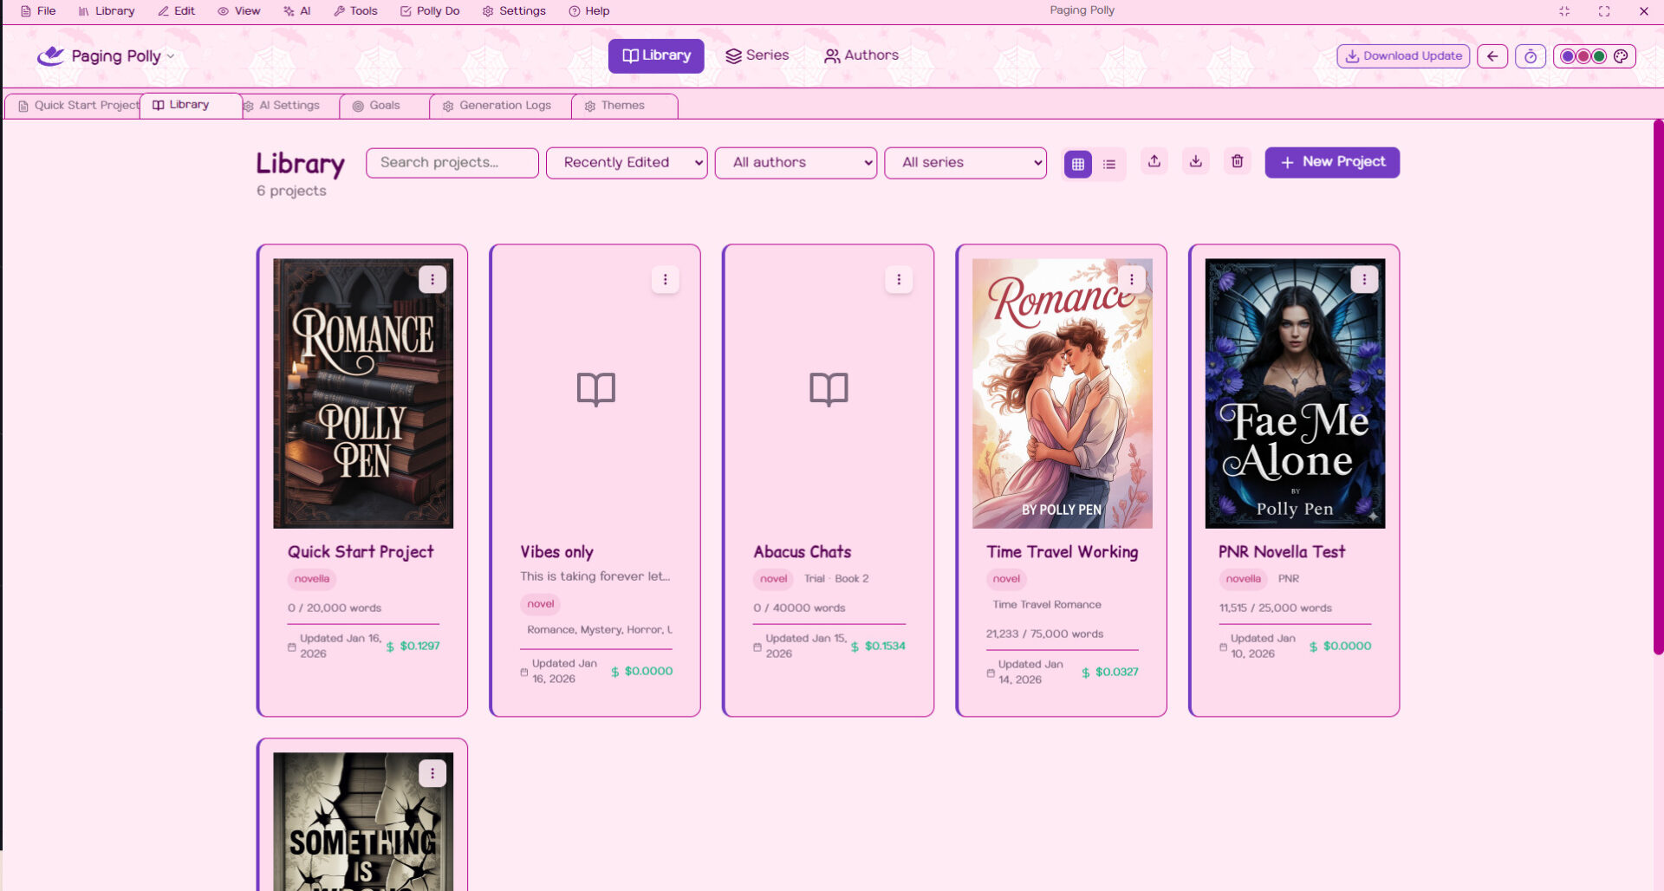1664x891 pixels.
Task: Create a New Project
Action: (1331, 162)
